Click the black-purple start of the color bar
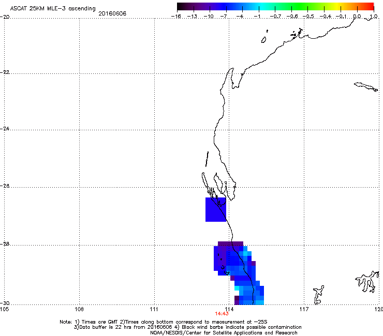Image resolution: width=383 pixels, height=336 pixels. point(183,7)
